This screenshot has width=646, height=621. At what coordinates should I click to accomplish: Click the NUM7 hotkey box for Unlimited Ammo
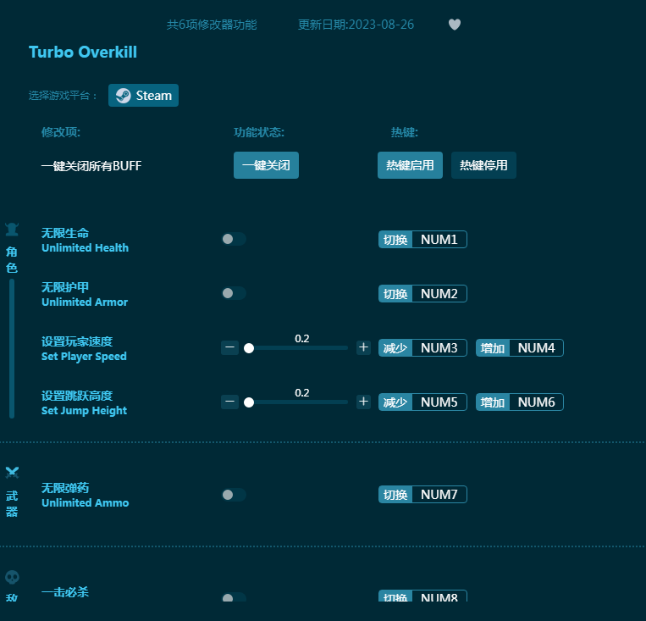pyautogui.click(x=439, y=495)
